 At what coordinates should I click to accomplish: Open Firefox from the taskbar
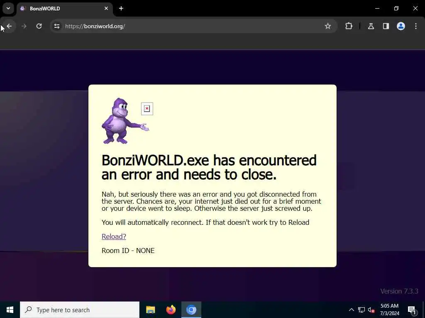171,310
